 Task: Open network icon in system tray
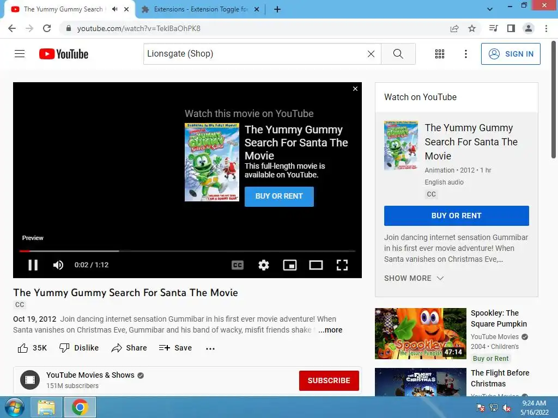tap(494, 408)
